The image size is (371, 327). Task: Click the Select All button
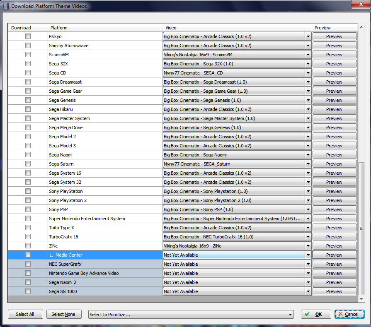(25, 314)
